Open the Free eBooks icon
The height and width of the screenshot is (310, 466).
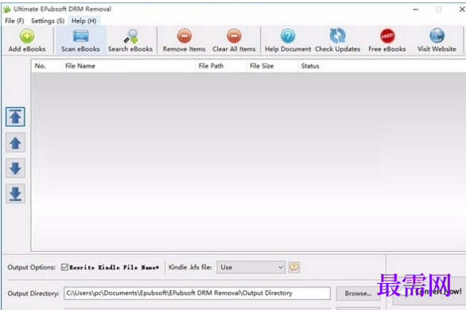click(x=387, y=37)
